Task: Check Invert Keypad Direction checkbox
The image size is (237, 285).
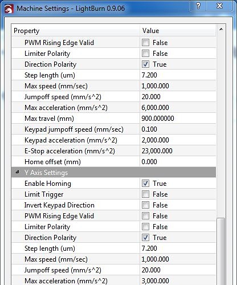Action: coord(145,205)
